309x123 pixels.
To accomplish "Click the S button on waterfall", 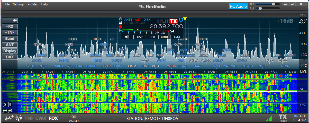I will click(5, 104).
